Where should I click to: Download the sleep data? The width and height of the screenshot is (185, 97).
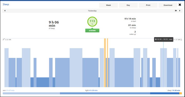pos(168,5)
